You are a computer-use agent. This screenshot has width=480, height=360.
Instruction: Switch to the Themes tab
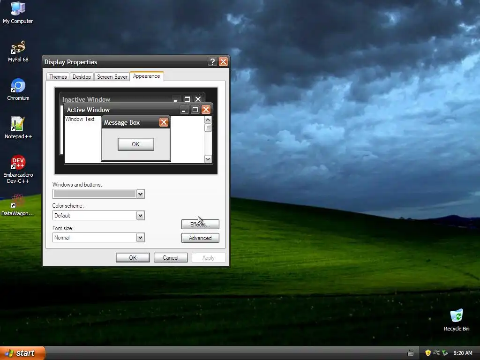click(x=58, y=77)
